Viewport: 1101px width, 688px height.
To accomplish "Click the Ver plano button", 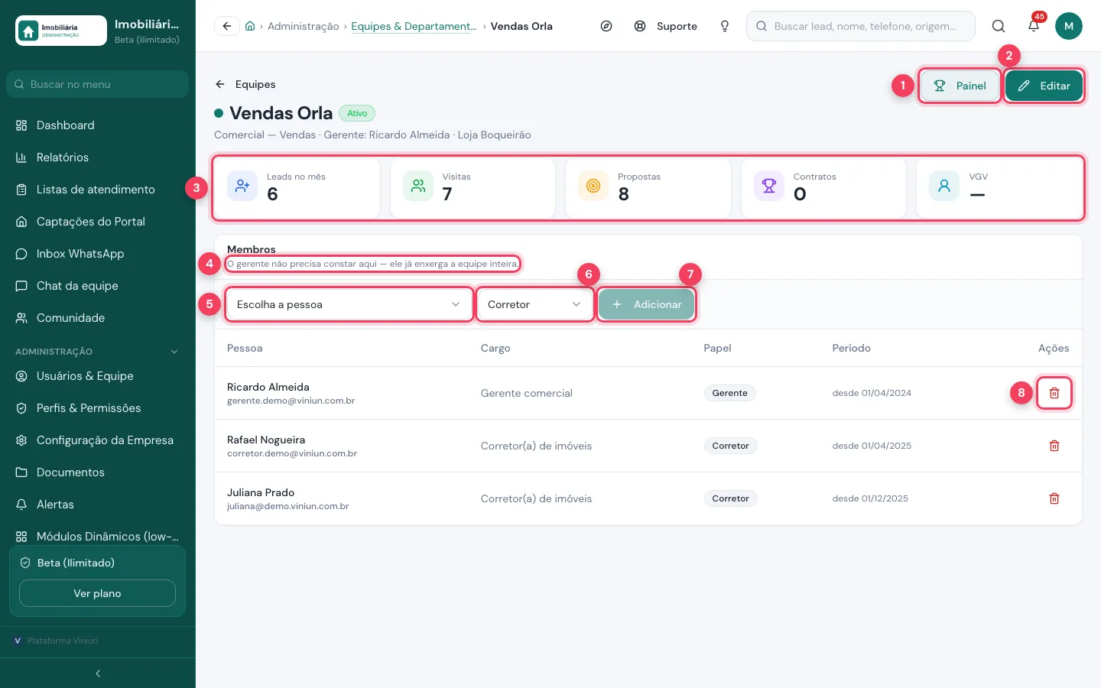I will tap(97, 593).
